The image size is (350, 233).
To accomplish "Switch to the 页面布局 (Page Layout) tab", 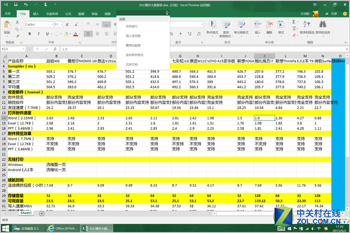I will 52,14.
